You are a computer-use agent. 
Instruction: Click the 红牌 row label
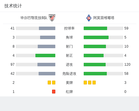tap(69, 92)
